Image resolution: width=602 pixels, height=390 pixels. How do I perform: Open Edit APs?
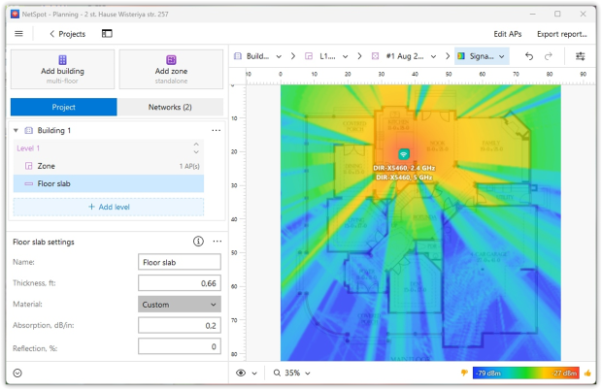click(507, 34)
